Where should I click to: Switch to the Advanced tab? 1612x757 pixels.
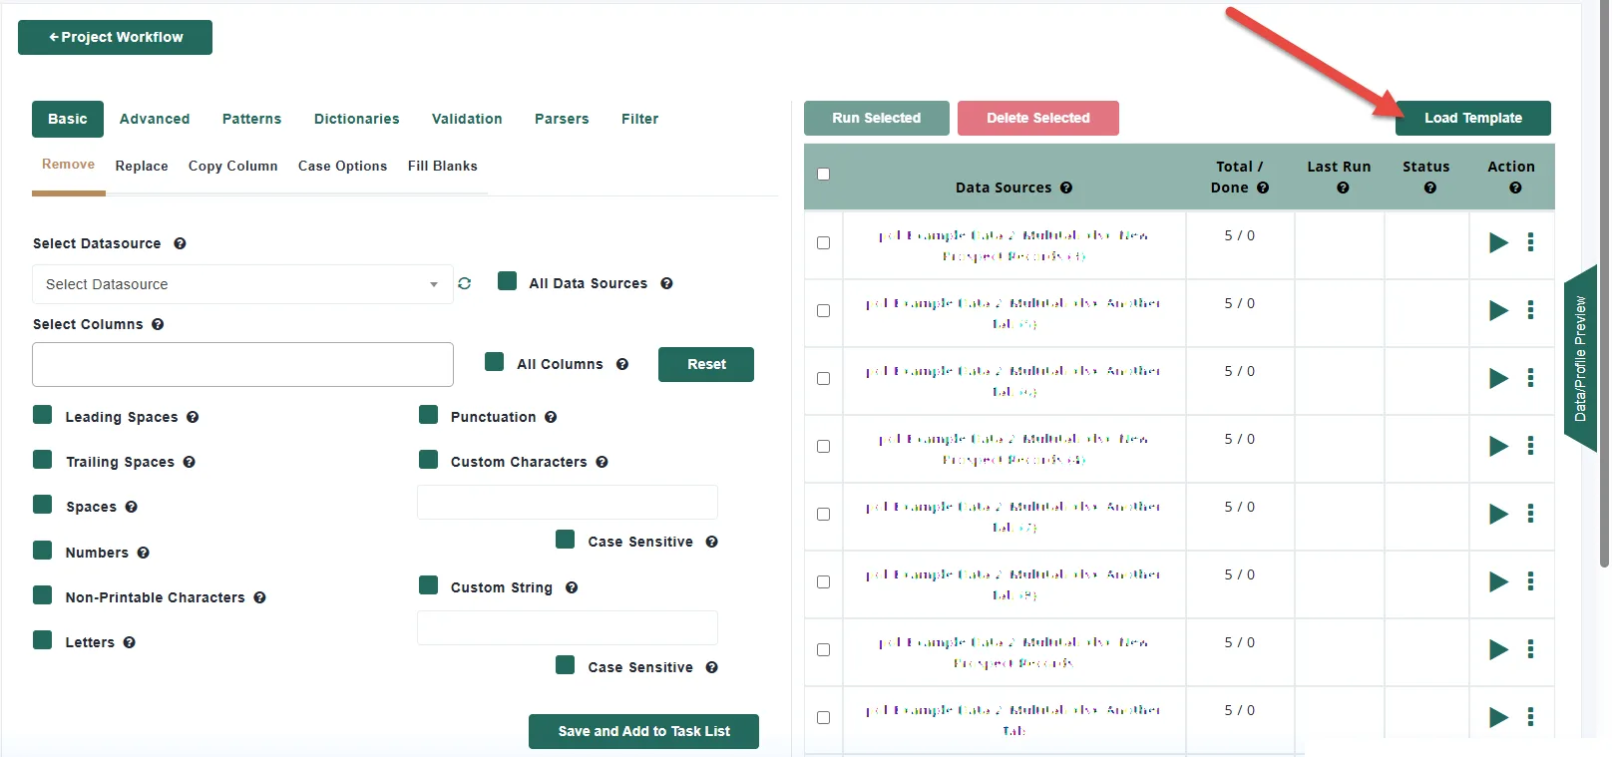pyautogui.click(x=155, y=119)
